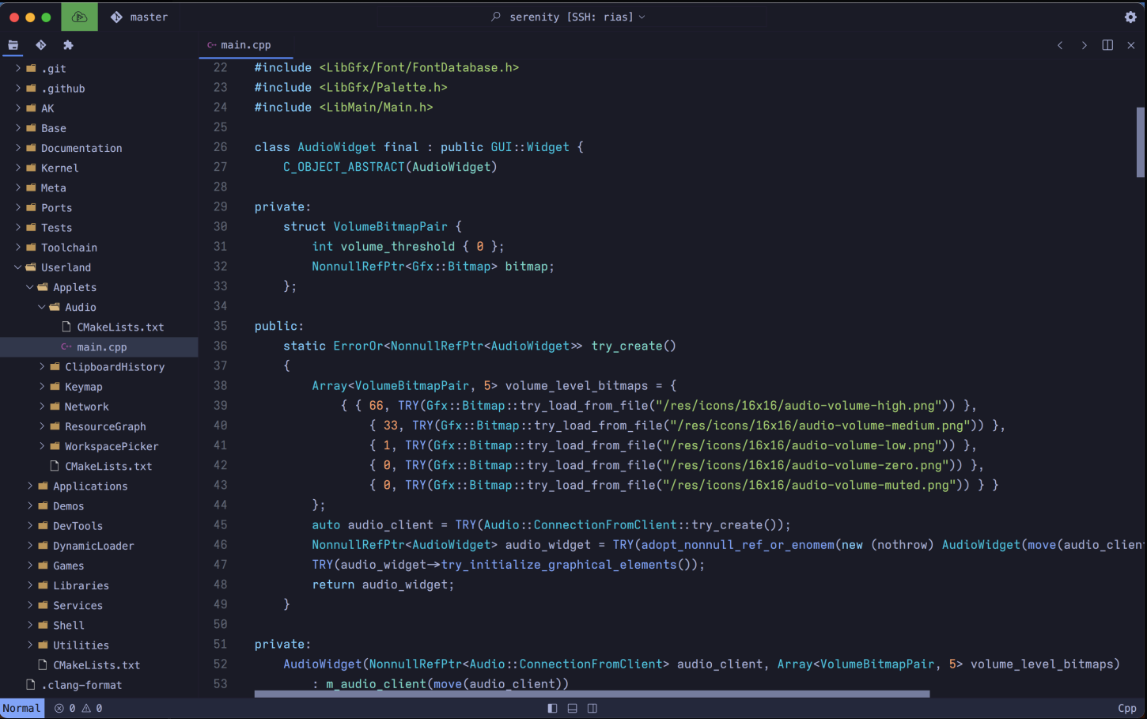Select CMakeLists.txt inside the Audio folder
Image resolution: width=1147 pixels, height=719 pixels.
point(120,327)
